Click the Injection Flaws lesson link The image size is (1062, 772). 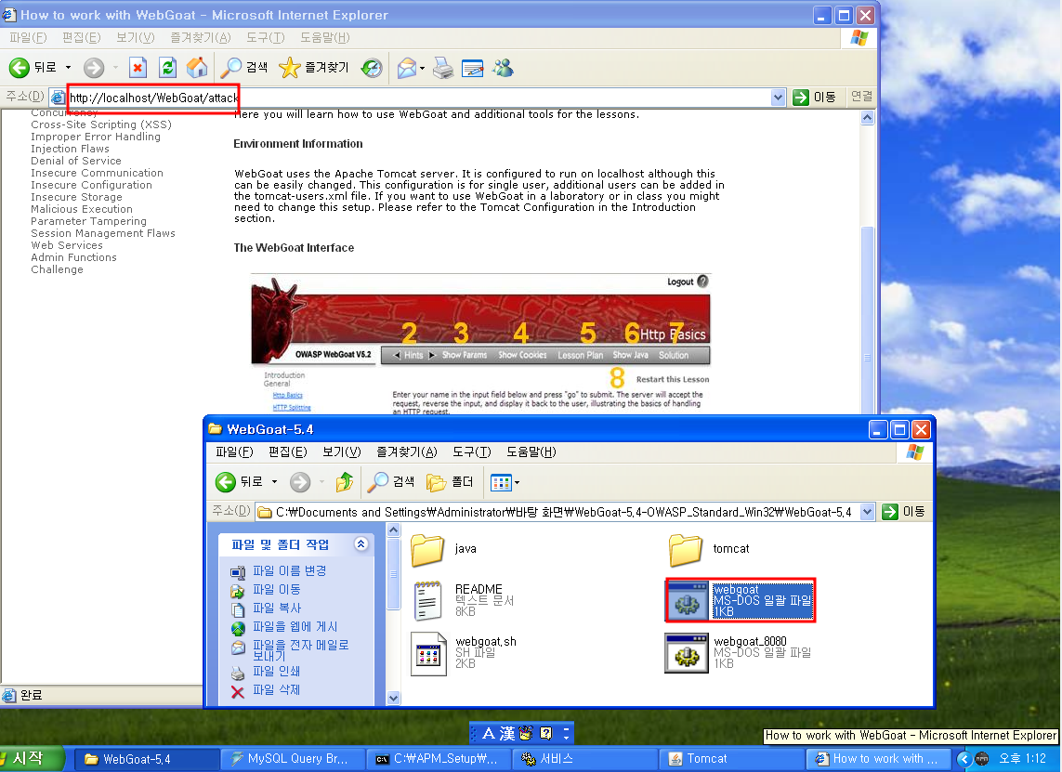click(70, 149)
